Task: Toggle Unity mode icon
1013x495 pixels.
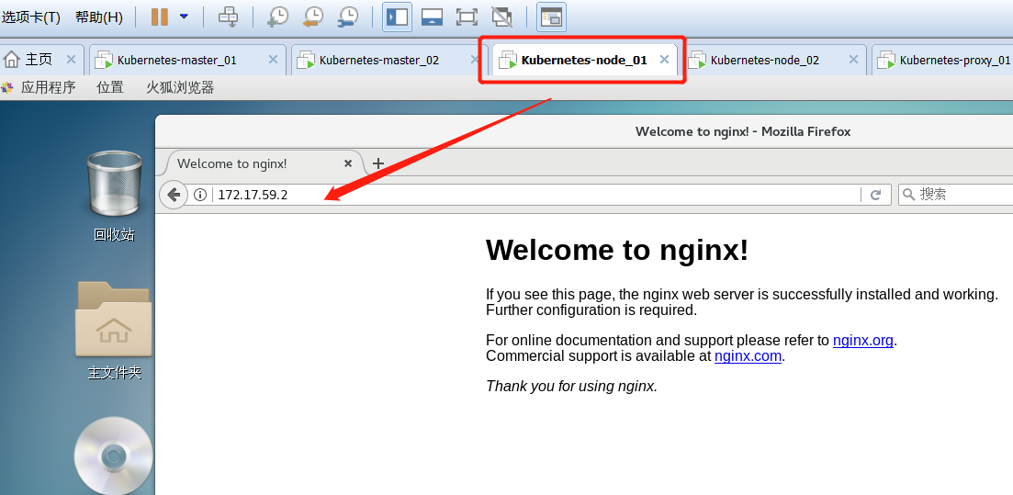Action: coord(501,17)
